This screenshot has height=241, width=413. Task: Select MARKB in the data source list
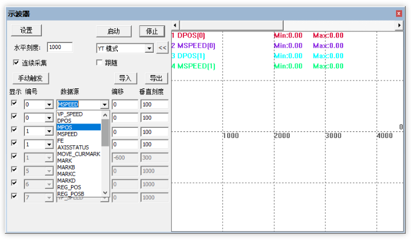(79, 167)
